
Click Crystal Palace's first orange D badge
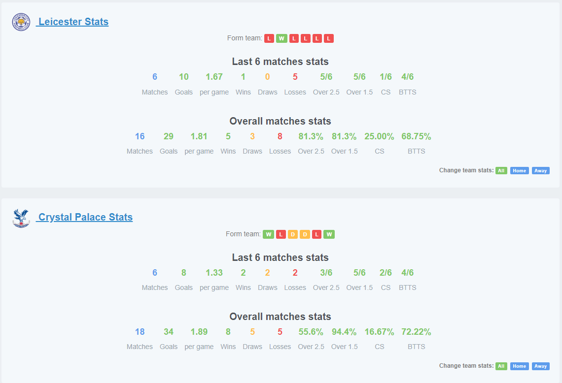tap(293, 234)
